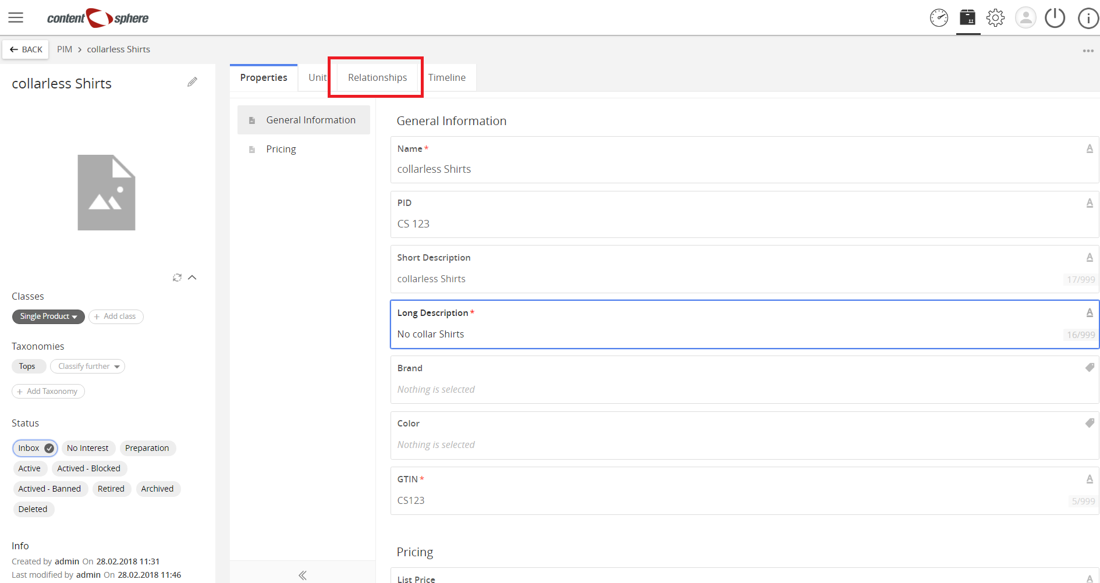Collapse the image panel with chevron up
This screenshot has width=1100, height=583.
click(192, 278)
